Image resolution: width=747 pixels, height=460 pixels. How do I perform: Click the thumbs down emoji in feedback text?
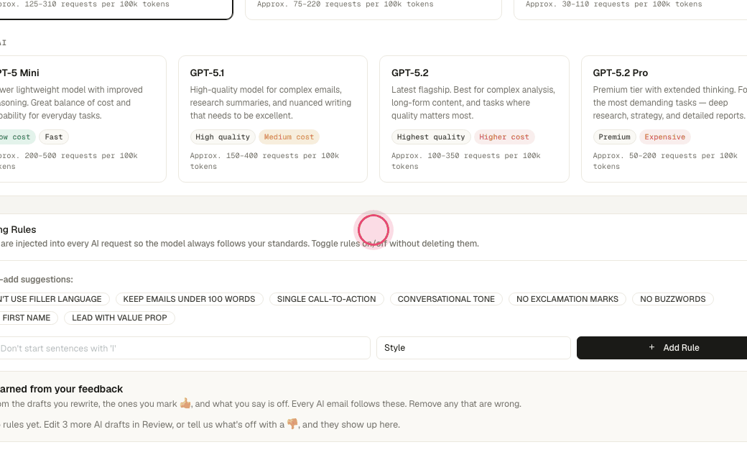point(292,424)
